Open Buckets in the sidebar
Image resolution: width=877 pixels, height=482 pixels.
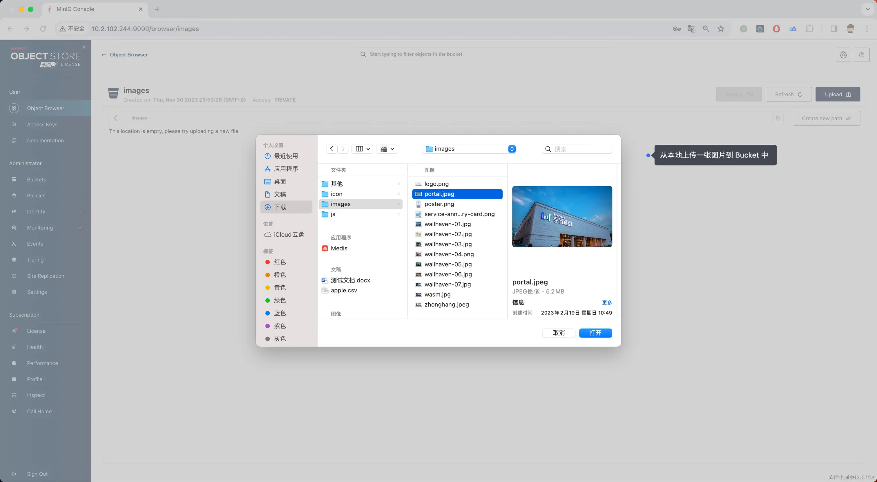pos(37,180)
